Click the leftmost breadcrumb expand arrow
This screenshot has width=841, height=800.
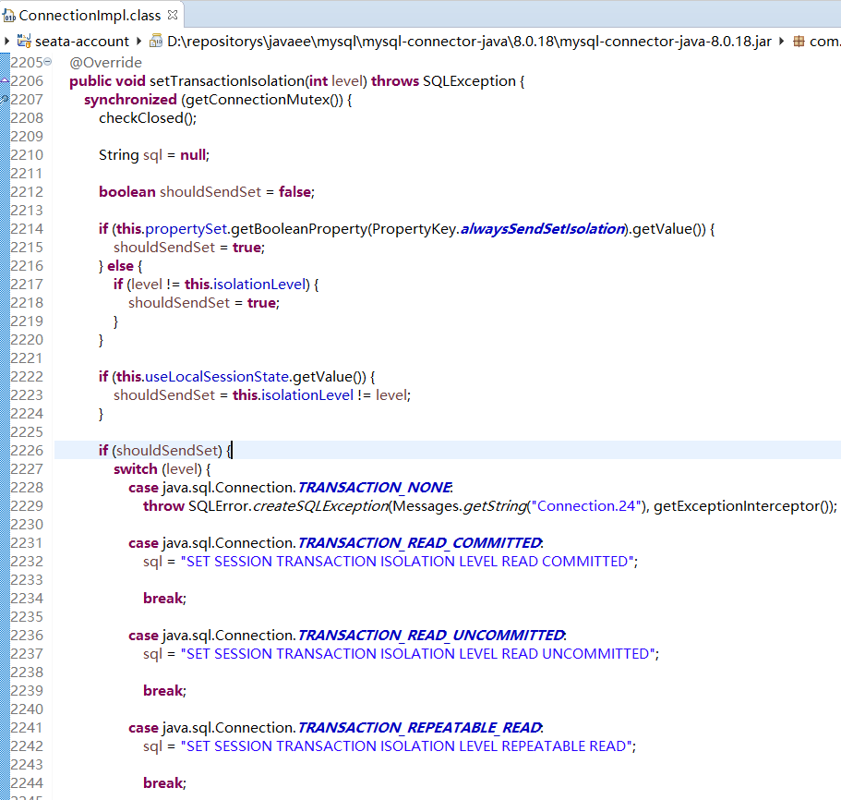pyautogui.click(x=6, y=41)
